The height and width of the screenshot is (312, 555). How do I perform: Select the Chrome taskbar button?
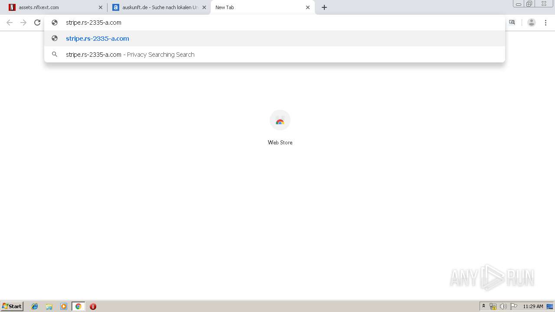(78, 306)
